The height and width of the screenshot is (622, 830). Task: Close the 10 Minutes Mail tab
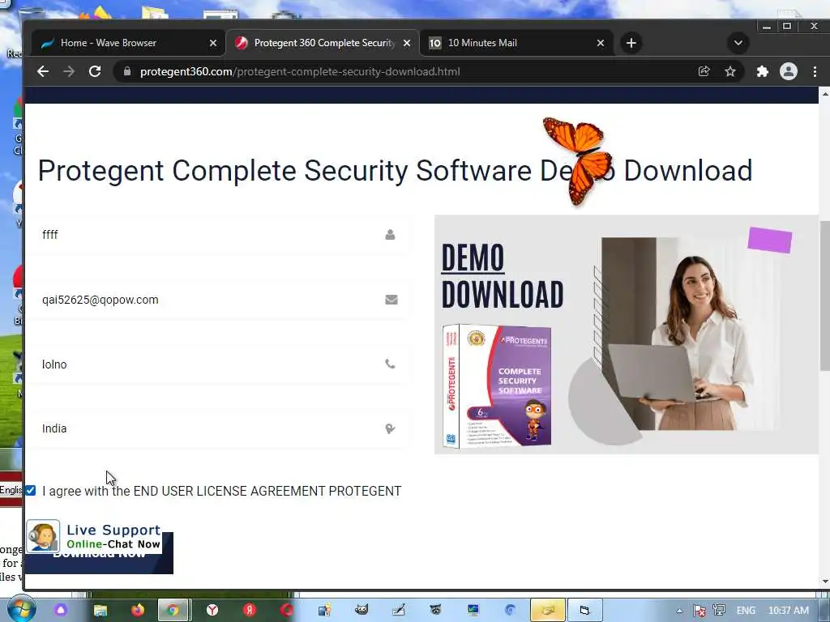[601, 43]
